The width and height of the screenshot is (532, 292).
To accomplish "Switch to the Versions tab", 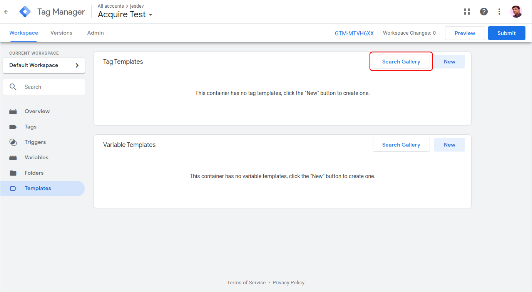I will pyautogui.click(x=61, y=33).
